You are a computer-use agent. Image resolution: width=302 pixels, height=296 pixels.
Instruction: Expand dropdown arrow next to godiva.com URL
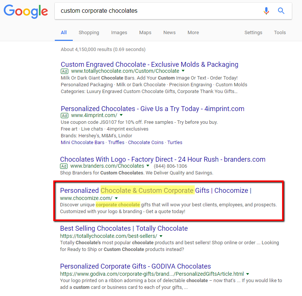point(248,274)
